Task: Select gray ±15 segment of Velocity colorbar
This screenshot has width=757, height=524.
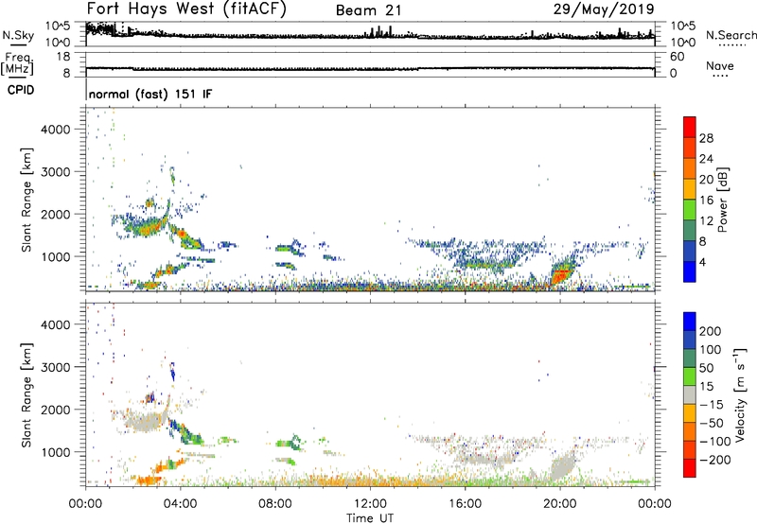Action: [x=690, y=394]
